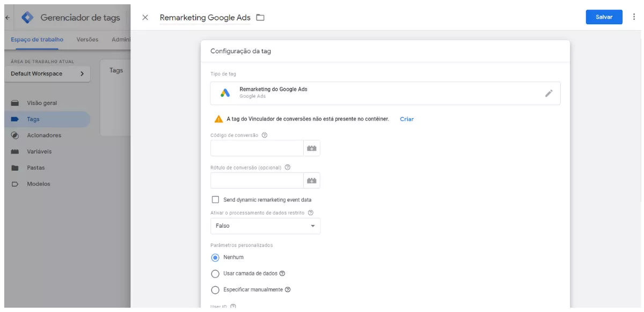
Task: Click help icon beside processamento de dados restrito
Action: (x=311, y=213)
